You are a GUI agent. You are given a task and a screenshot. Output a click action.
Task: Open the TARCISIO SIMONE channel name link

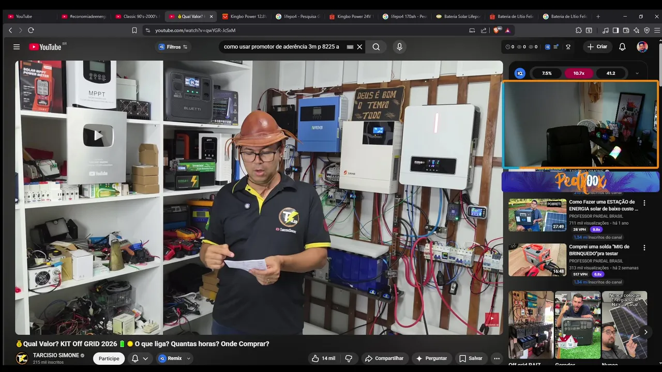[56, 355]
